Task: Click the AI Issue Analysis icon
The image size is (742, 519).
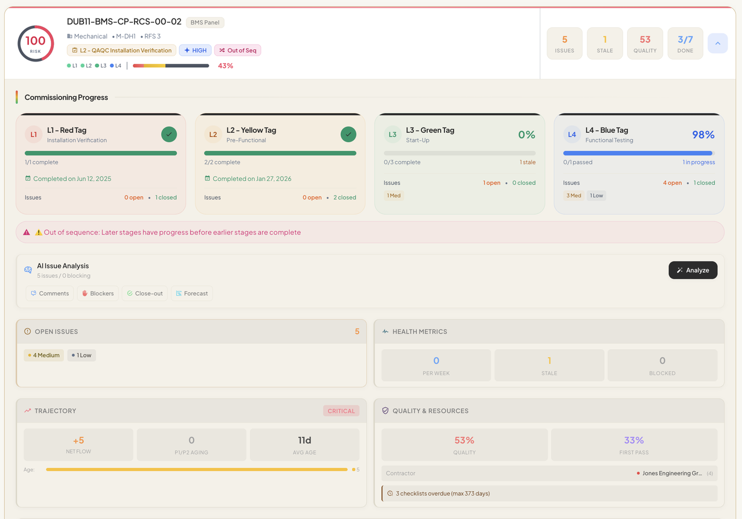Action: pos(28,270)
